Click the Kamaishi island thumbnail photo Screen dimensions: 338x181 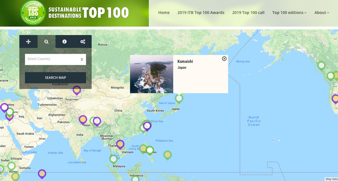(x=152, y=74)
